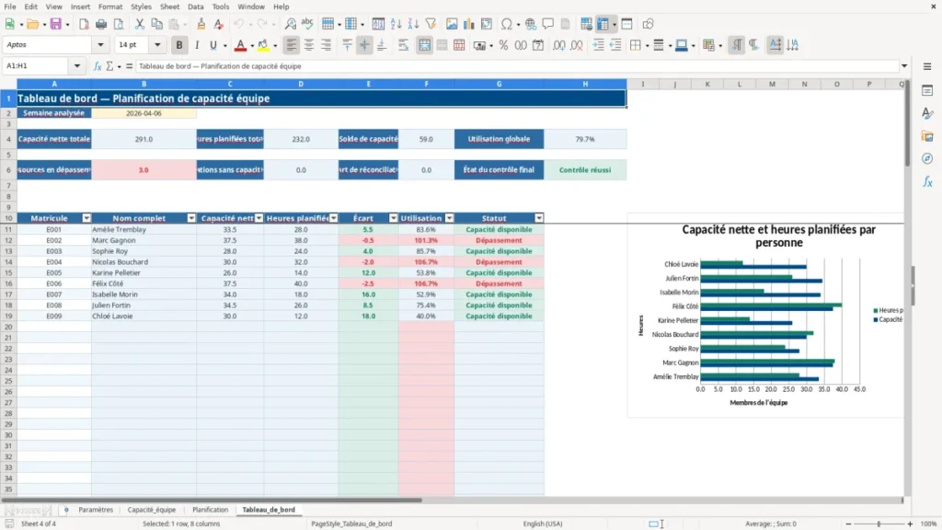The image size is (942, 530).
Task: Click the Merge and Center Cells icon
Action: click(424, 45)
